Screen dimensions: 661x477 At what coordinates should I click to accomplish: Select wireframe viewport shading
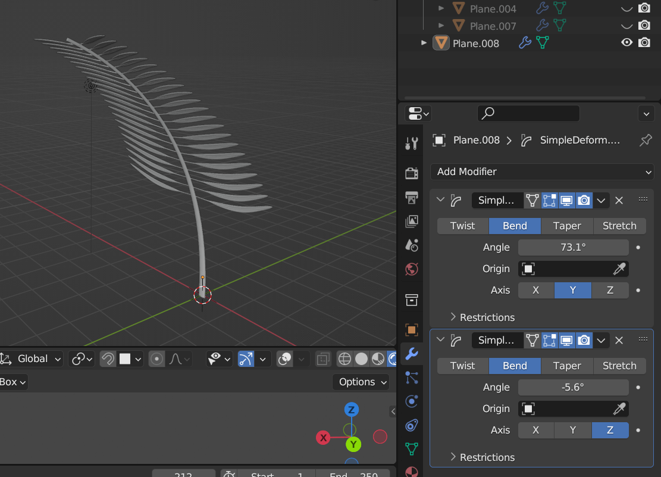point(344,359)
